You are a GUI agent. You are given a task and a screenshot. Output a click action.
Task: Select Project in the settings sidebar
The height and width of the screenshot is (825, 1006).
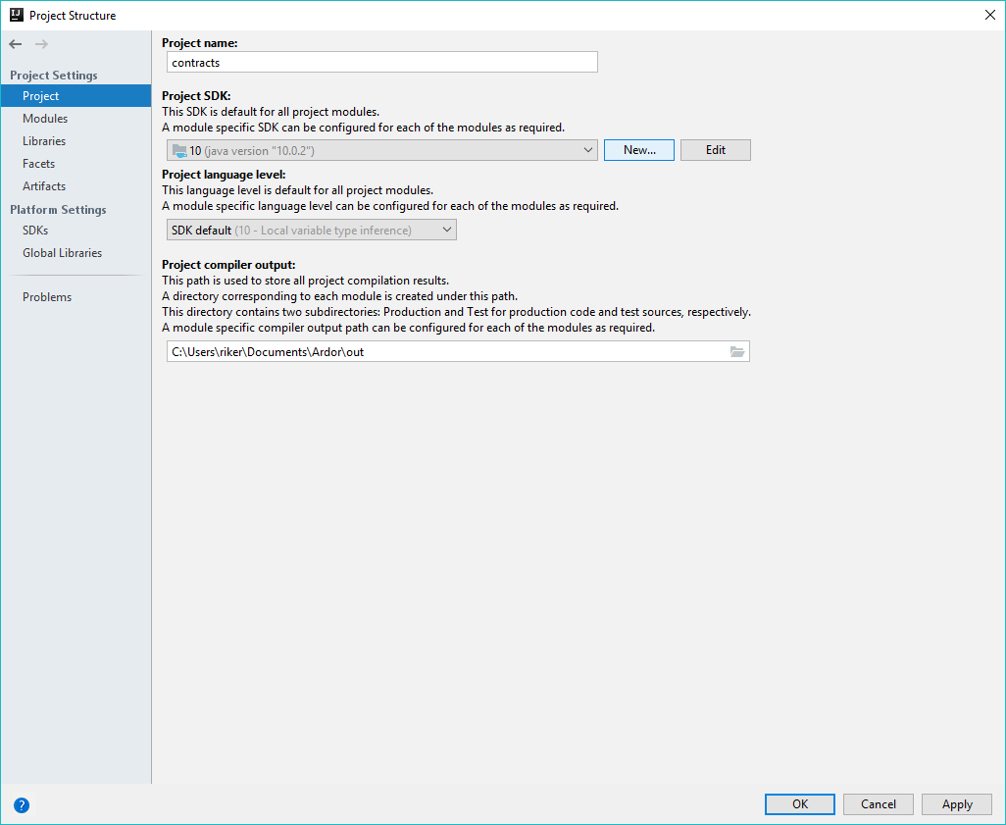point(41,96)
